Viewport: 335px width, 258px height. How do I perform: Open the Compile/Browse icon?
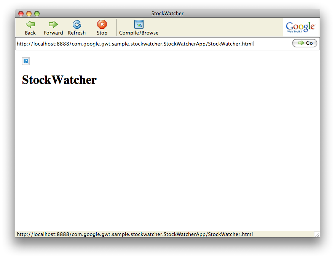[139, 25]
